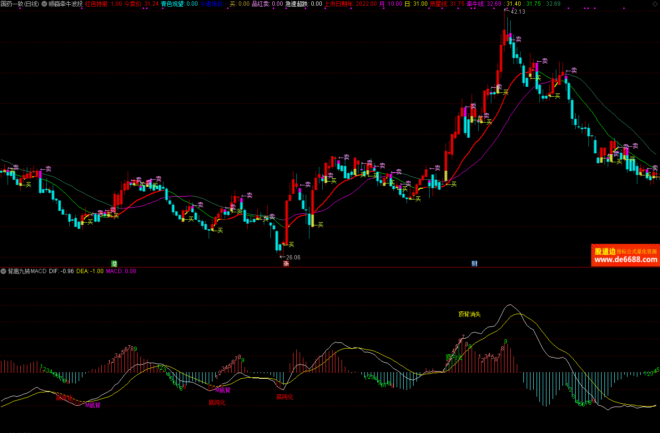
Task: Select the 顺赢牵牛波段 indicator name
Action: point(65,4)
